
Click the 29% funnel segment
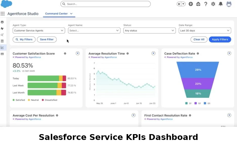(x=198, y=70)
